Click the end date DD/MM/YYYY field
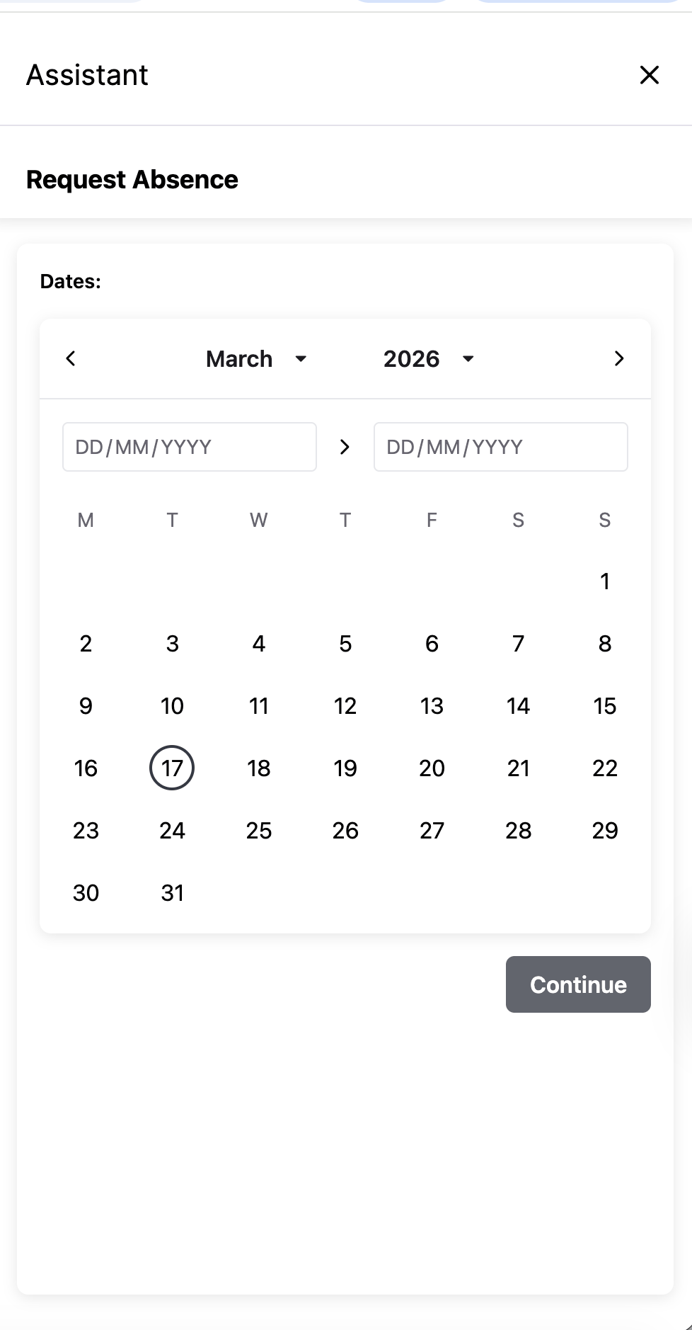This screenshot has height=1330, width=692. 501,447
